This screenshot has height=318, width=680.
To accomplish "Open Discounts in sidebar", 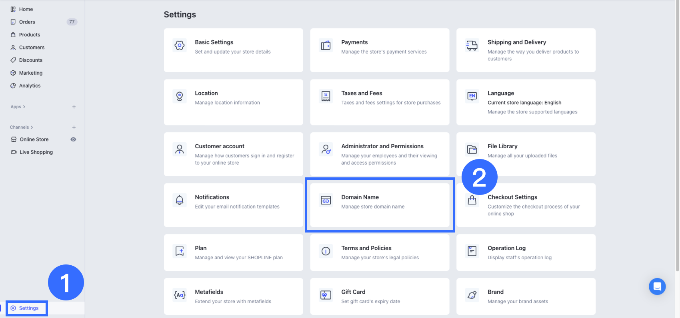I will pyautogui.click(x=31, y=60).
